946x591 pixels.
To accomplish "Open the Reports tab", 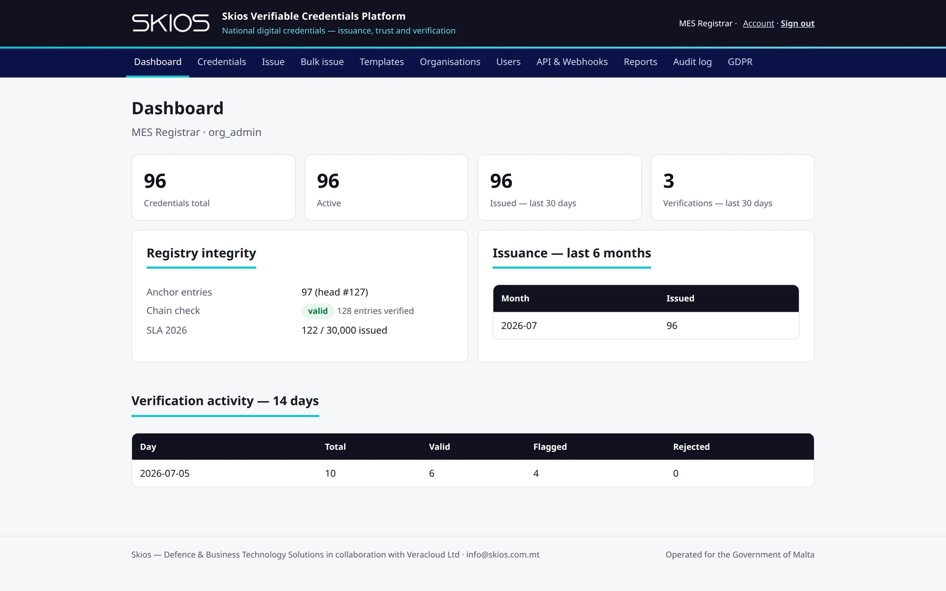I will pos(640,62).
